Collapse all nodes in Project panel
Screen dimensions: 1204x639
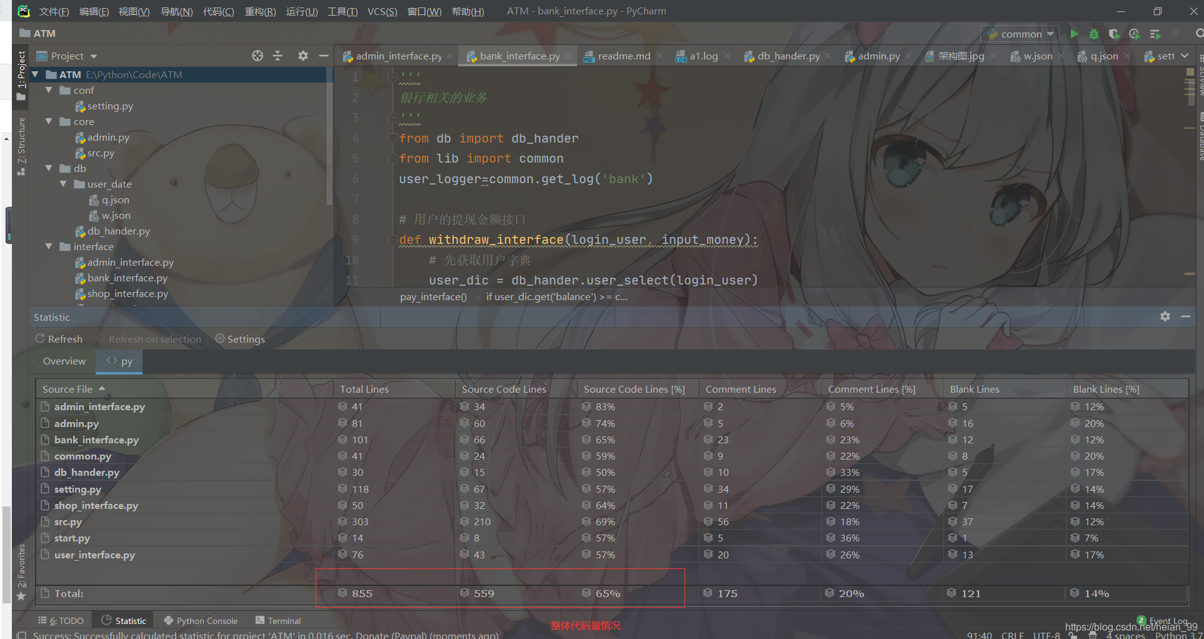[x=278, y=56]
